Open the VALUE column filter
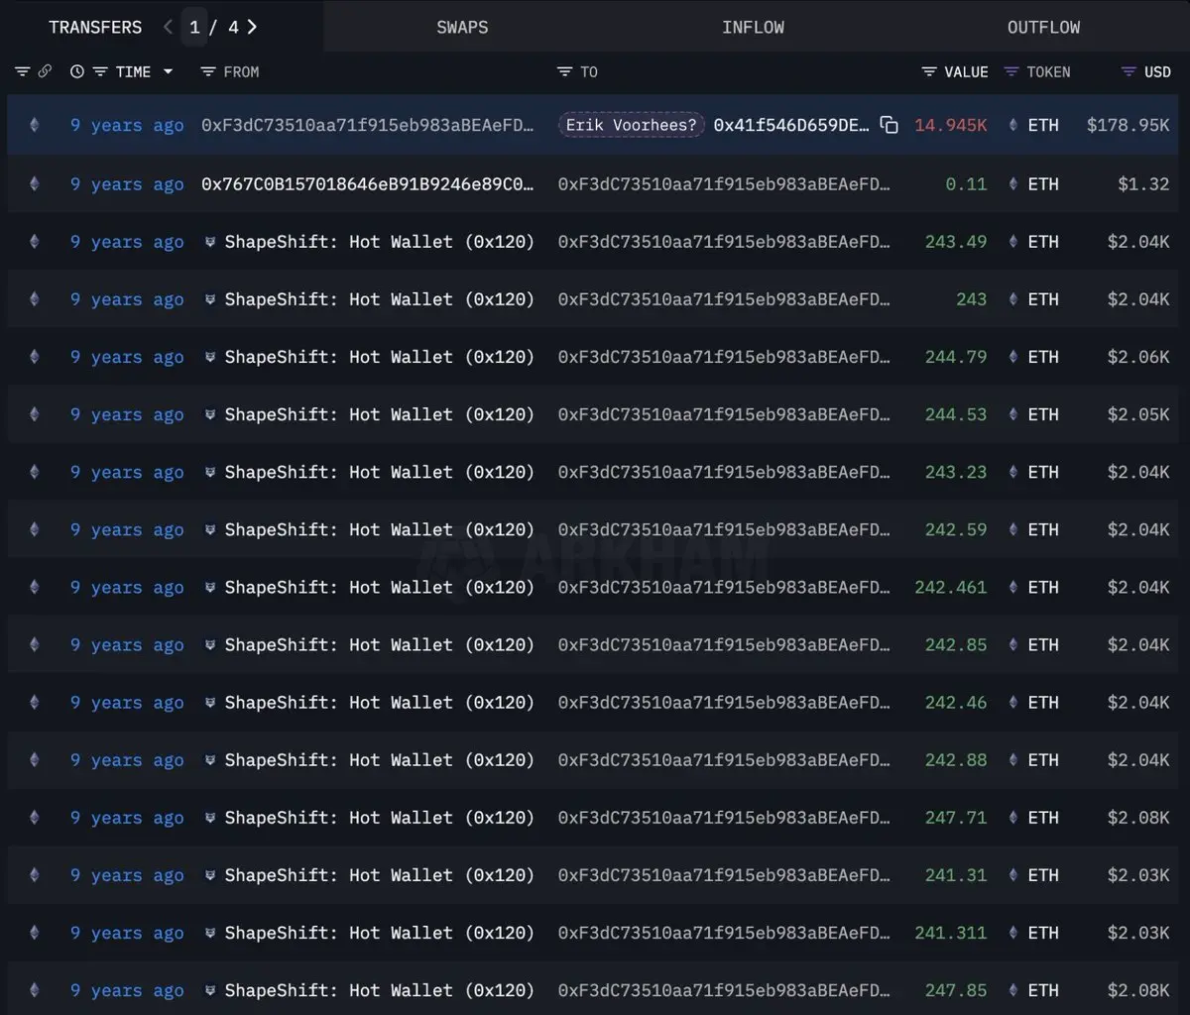1190x1015 pixels. point(929,71)
